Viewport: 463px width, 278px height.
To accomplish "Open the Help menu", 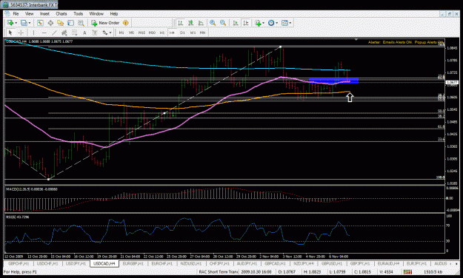I will [114, 13].
